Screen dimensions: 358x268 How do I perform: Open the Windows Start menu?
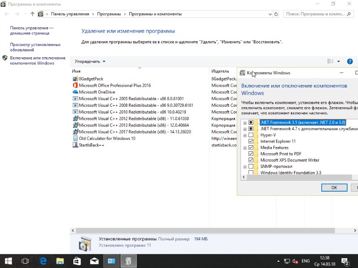pyautogui.click(x=8, y=261)
